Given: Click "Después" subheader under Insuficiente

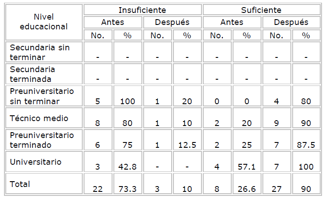Looking at the screenshot, I should click(x=172, y=22).
